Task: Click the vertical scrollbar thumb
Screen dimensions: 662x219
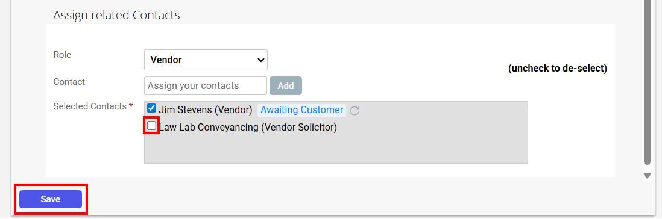Action: 647,82
